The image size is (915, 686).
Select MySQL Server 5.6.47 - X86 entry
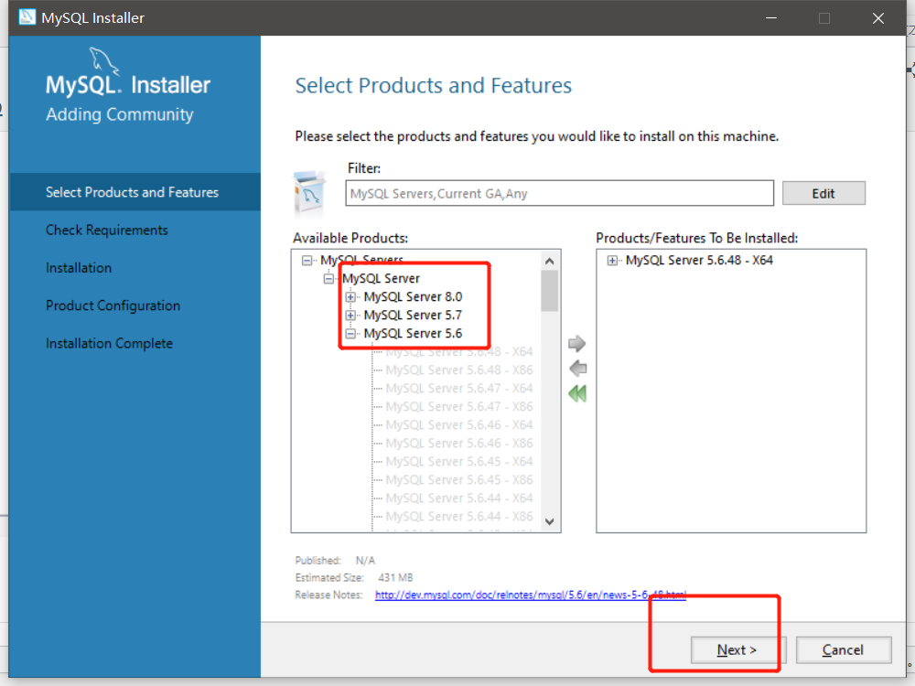coord(458,407)
